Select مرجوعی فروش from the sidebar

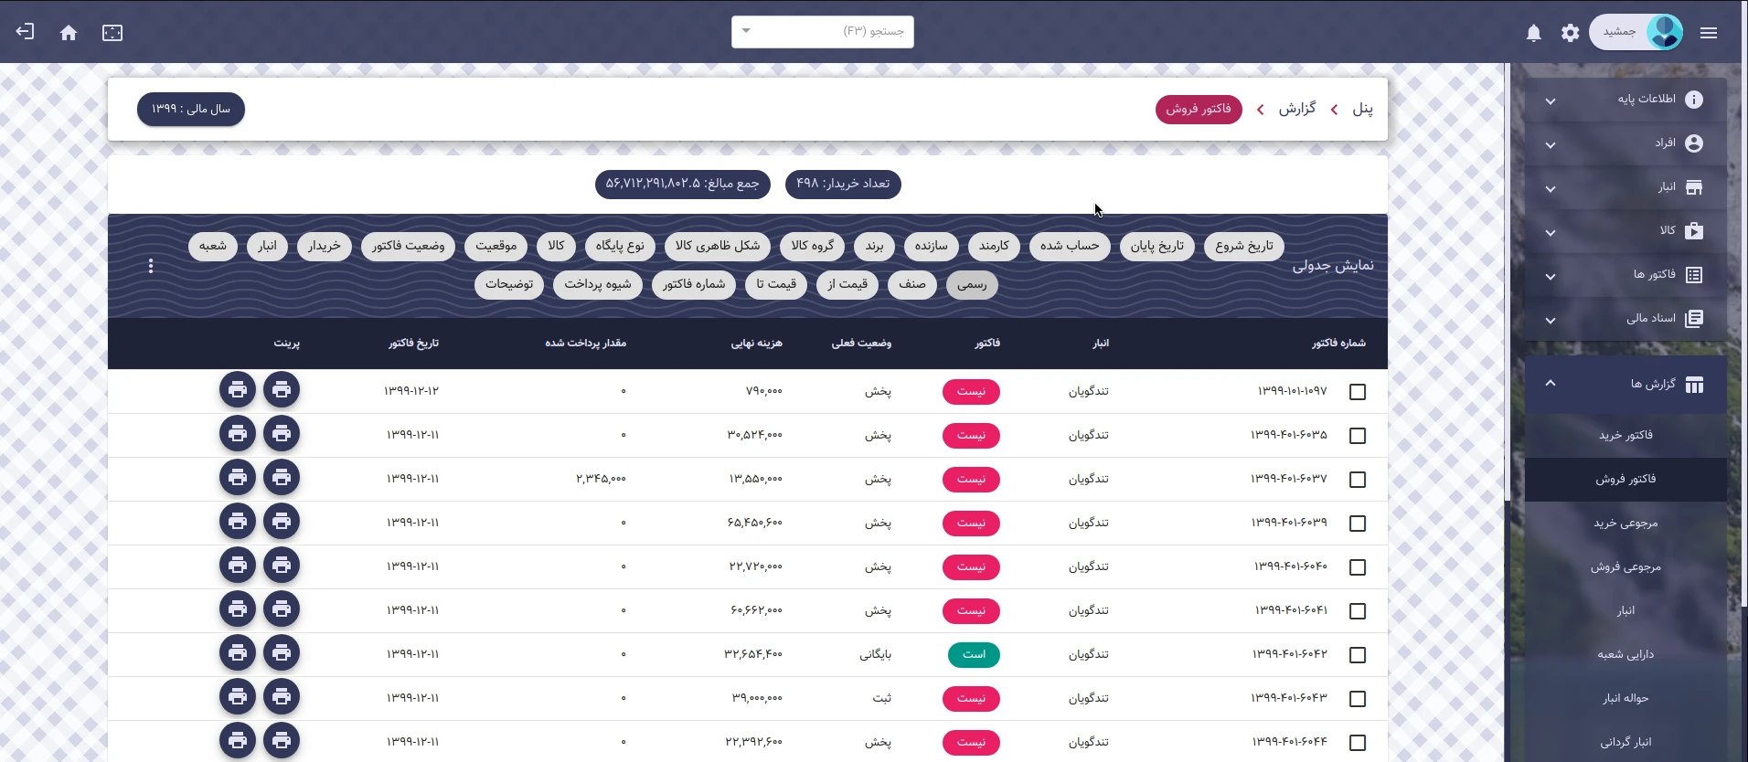(x=1625, y=567)
